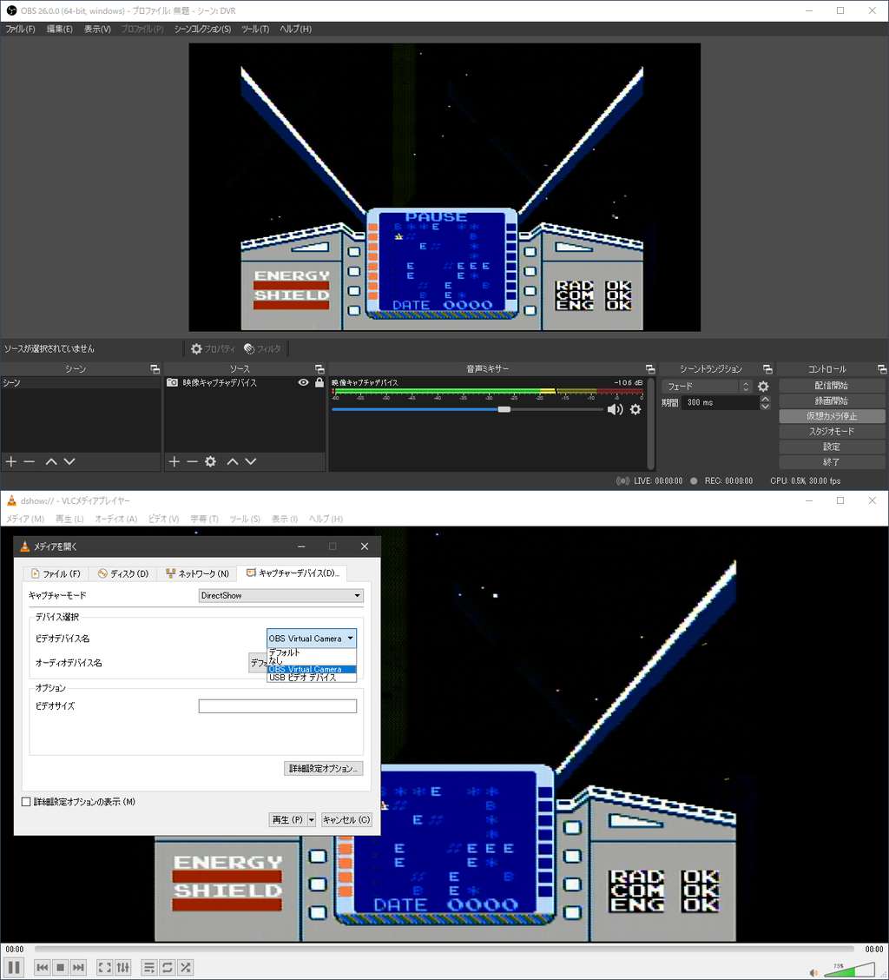Open scene transition settings gear
The height and width of the screenshot is (980, 889).
click(763, 387)
